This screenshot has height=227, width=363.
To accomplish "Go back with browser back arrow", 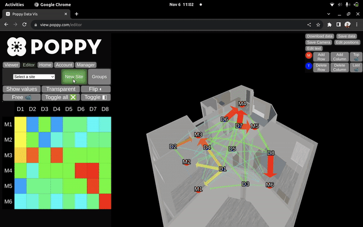I will (x=6, y=25).
